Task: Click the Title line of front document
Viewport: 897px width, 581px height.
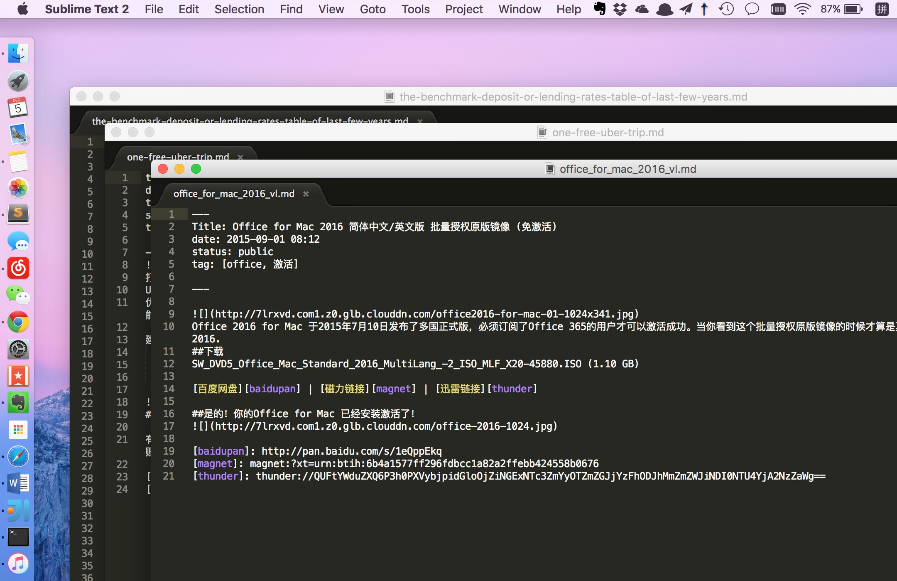Action: click(x=374, y=226)
